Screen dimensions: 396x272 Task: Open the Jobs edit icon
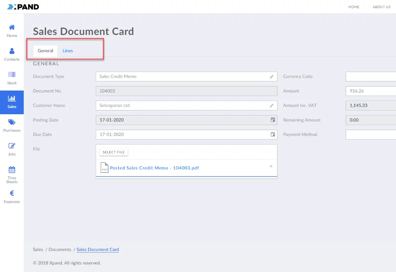[12, 146]
